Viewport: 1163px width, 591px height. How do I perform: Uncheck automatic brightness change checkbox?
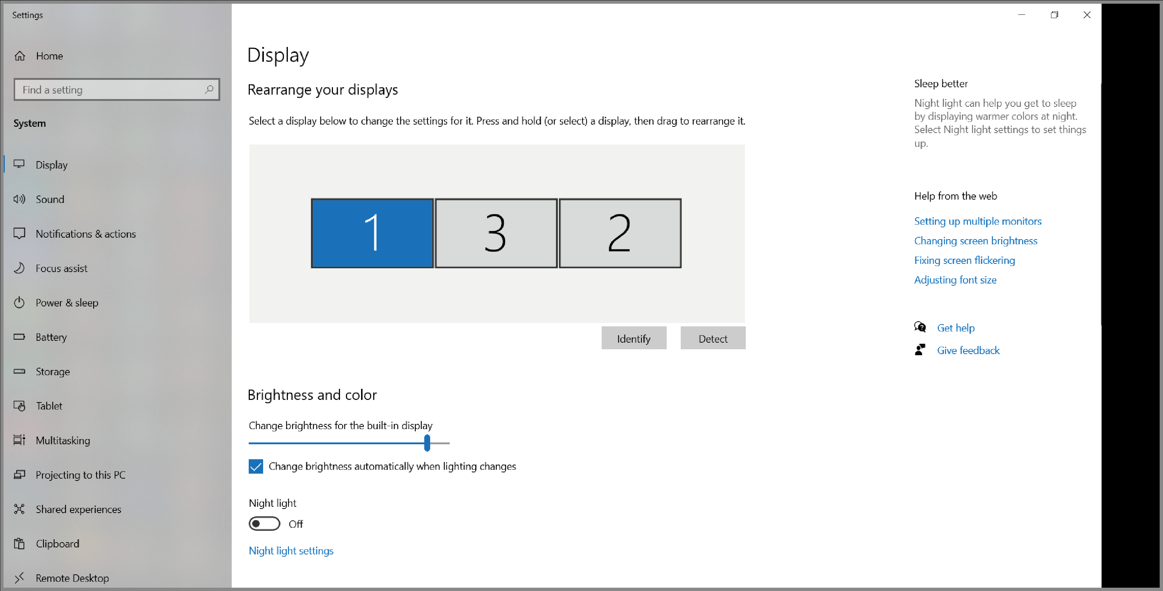(x=256, y=466)
